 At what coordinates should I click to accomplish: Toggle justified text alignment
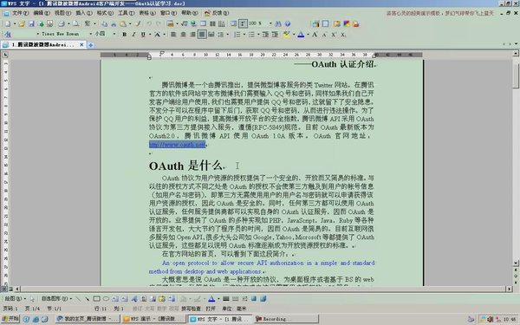tap(202, 34)
